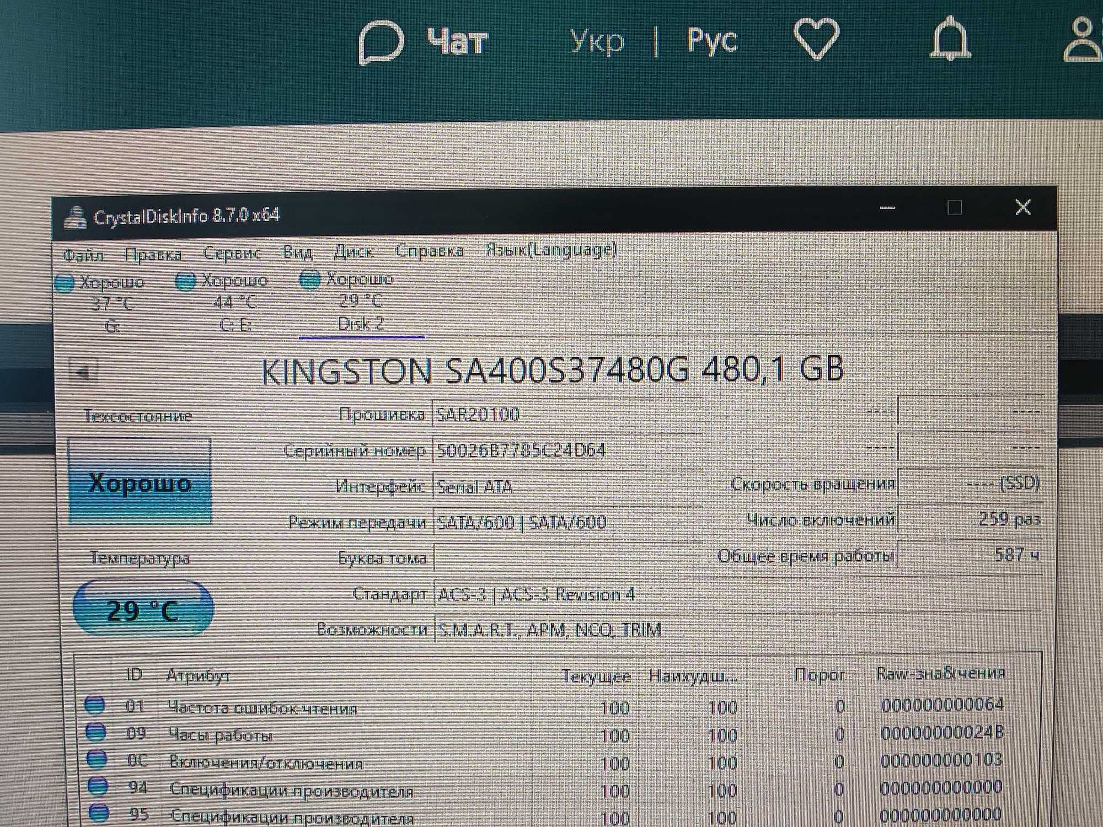Click the 29 °C temperature button
The height and width of the screenshot is (827, 1103).
point(143,609)
